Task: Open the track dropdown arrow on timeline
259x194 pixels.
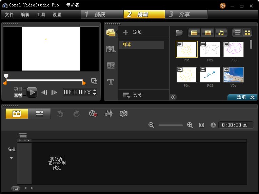Action: click(12, 158)
